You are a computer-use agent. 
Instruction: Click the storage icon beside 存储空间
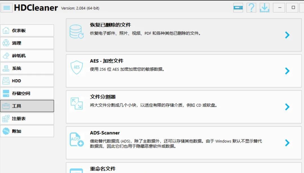click(6, 93)
